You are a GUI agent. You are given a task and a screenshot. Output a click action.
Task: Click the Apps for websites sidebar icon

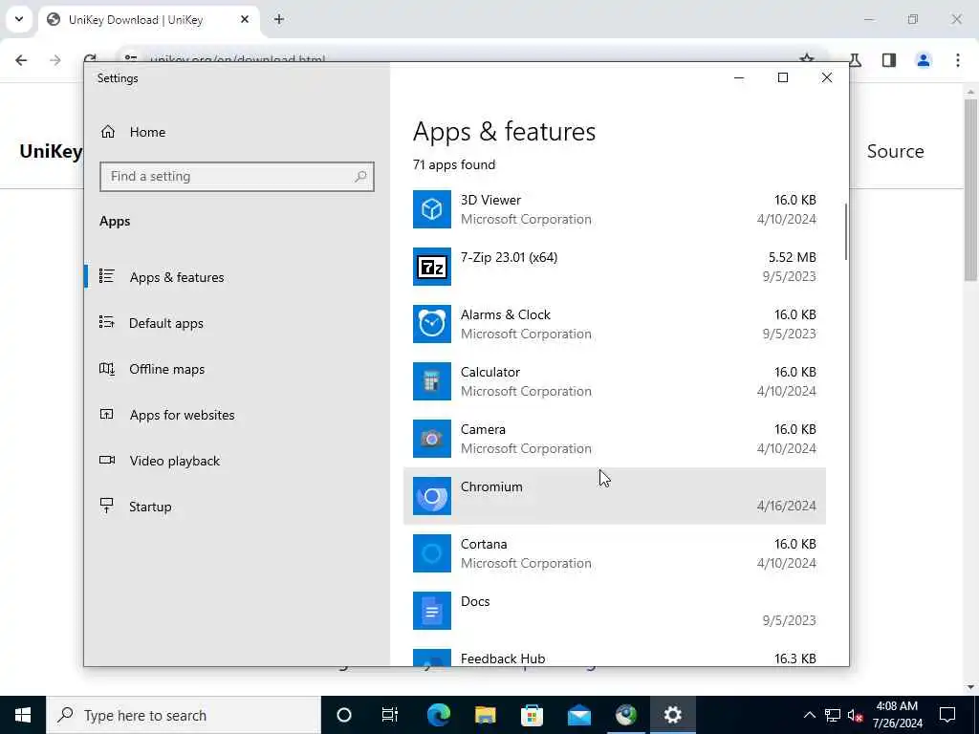point(107,415)
